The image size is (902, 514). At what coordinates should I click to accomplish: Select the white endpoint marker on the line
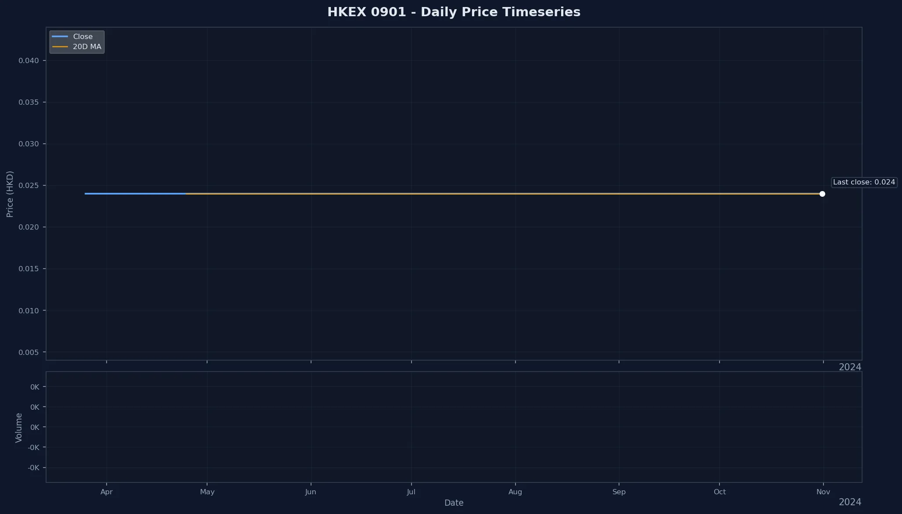(x=822, y=194)
